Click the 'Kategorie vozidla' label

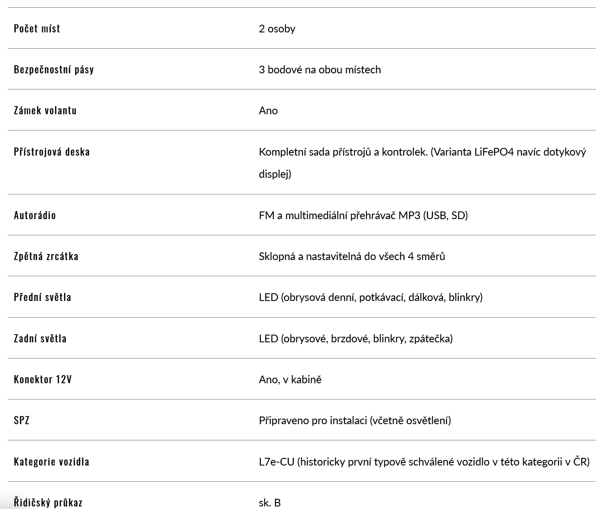[x=51, y=462]
